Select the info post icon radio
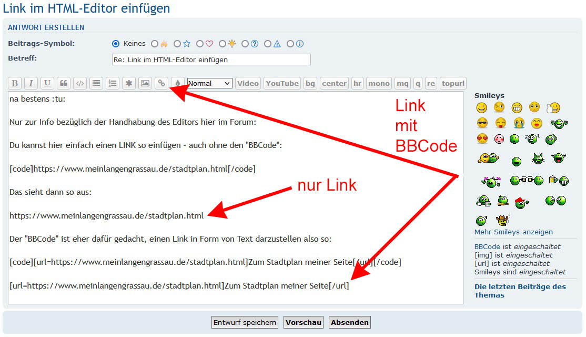 290,44
